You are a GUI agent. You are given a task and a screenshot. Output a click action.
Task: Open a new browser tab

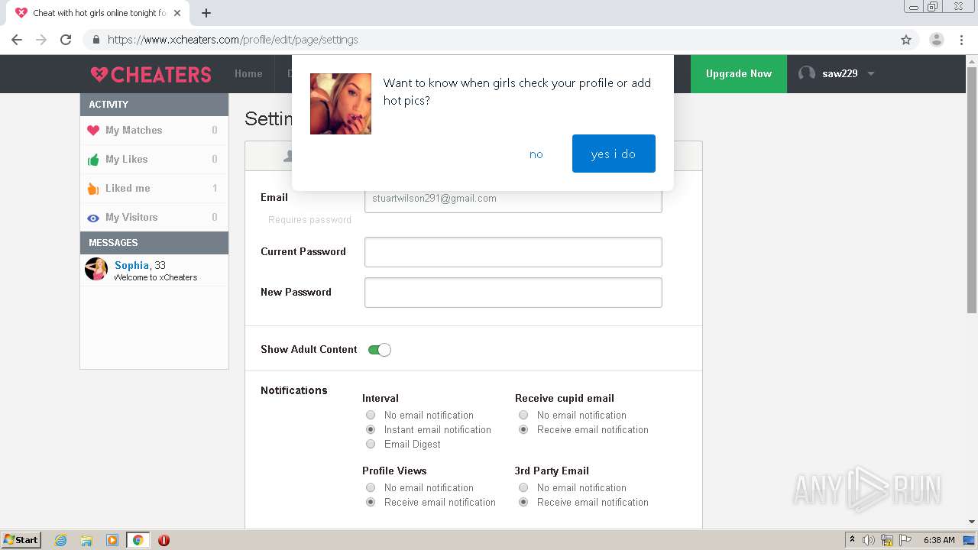pyautogui.click(x=206, y=13)
